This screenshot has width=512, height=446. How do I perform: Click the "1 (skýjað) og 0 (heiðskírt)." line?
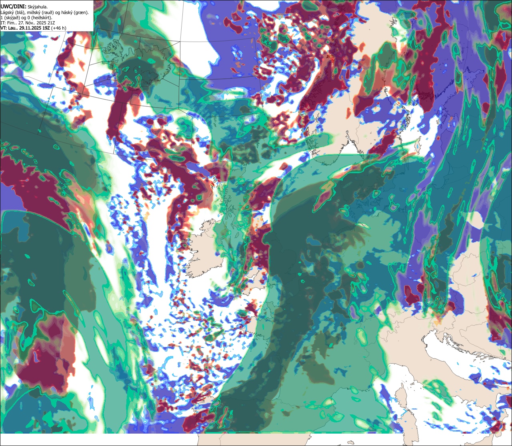click(26, 18)
